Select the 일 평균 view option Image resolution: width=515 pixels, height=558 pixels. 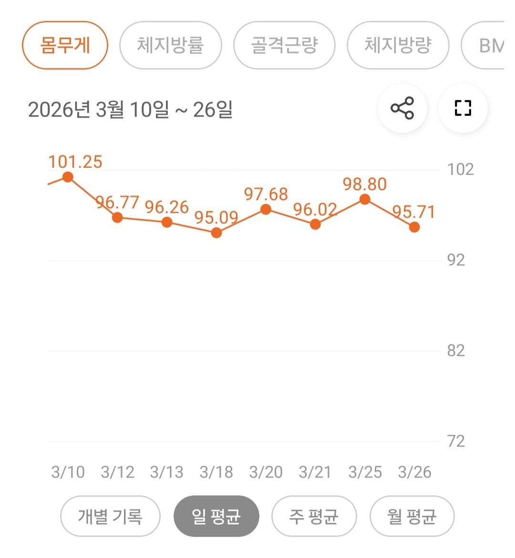pos(216,516)
